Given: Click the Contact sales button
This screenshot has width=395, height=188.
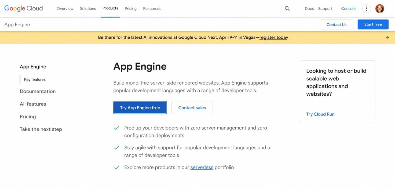Looking at the screenshot, I should [192, 108].
